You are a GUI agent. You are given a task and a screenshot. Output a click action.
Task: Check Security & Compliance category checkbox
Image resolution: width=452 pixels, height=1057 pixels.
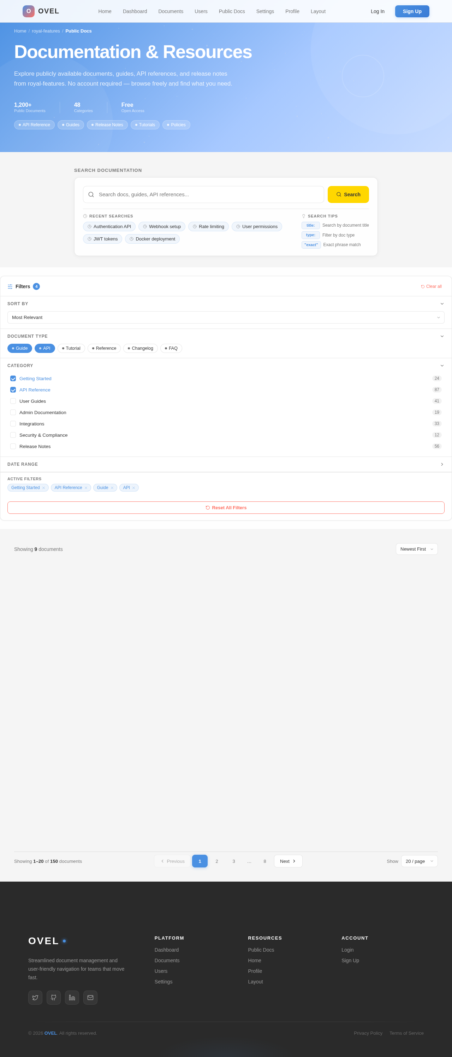(x=13, y=435)
